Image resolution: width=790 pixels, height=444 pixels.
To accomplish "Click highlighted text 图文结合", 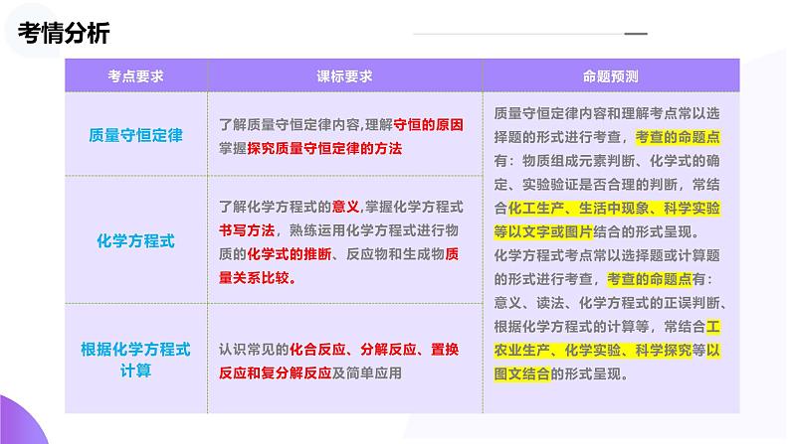I will (x=522, y=373).
